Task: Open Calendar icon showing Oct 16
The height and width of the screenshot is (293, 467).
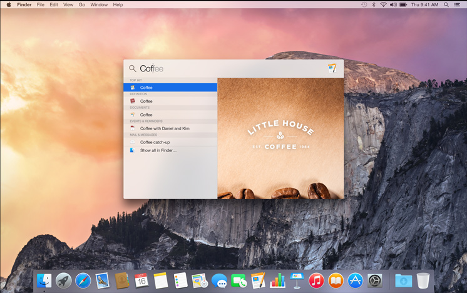Action: point(141,280)
